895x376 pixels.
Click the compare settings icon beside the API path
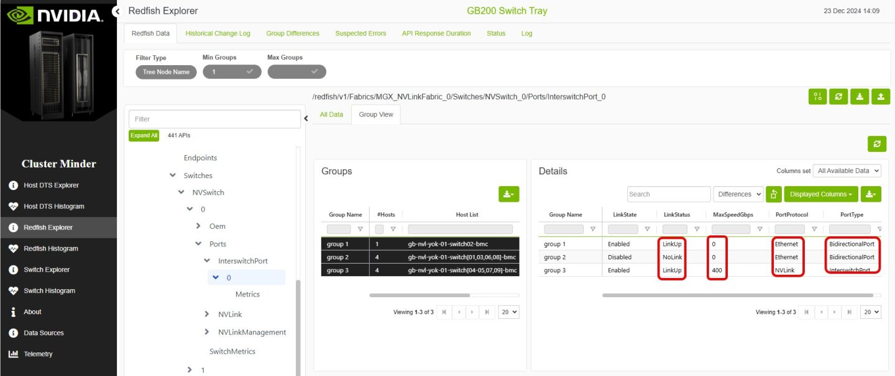tap(817, 96)
